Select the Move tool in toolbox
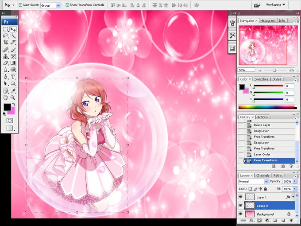Image resolution: width=301 pixels, height=226 pixels. [13, 29]
